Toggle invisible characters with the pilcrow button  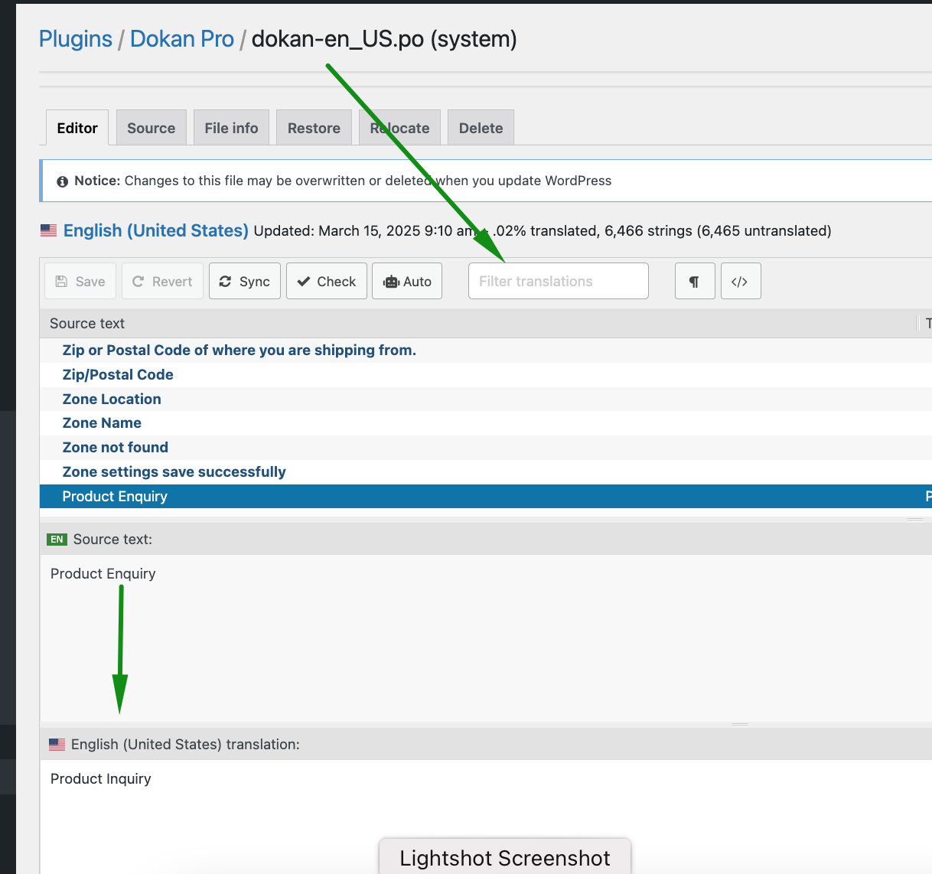coord(695,281)
